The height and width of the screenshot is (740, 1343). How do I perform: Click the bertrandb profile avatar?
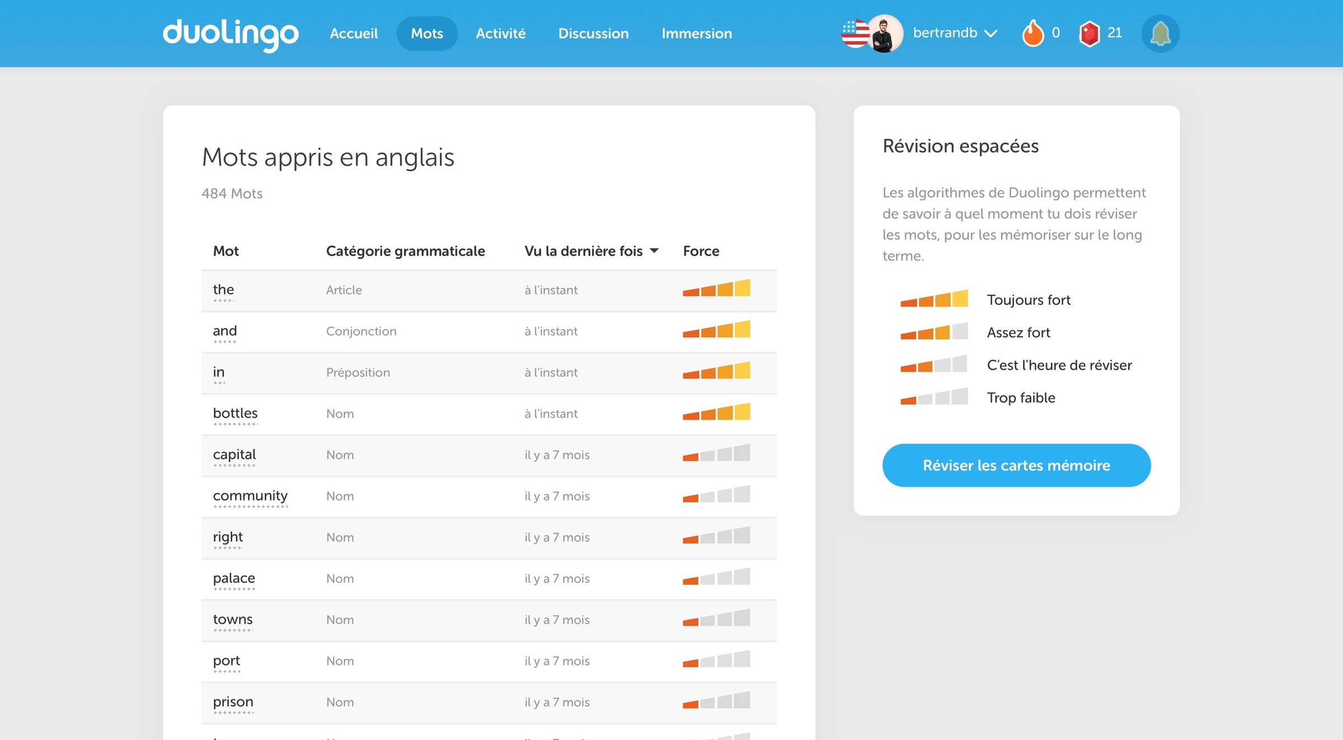tap(885, 34)
